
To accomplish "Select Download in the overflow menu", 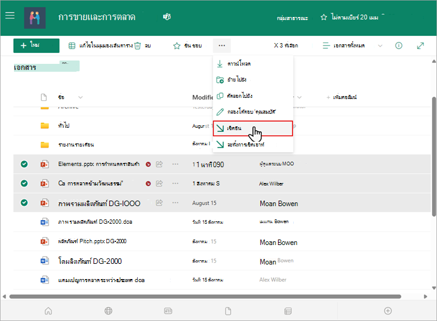I will click(x=253, y=64).
